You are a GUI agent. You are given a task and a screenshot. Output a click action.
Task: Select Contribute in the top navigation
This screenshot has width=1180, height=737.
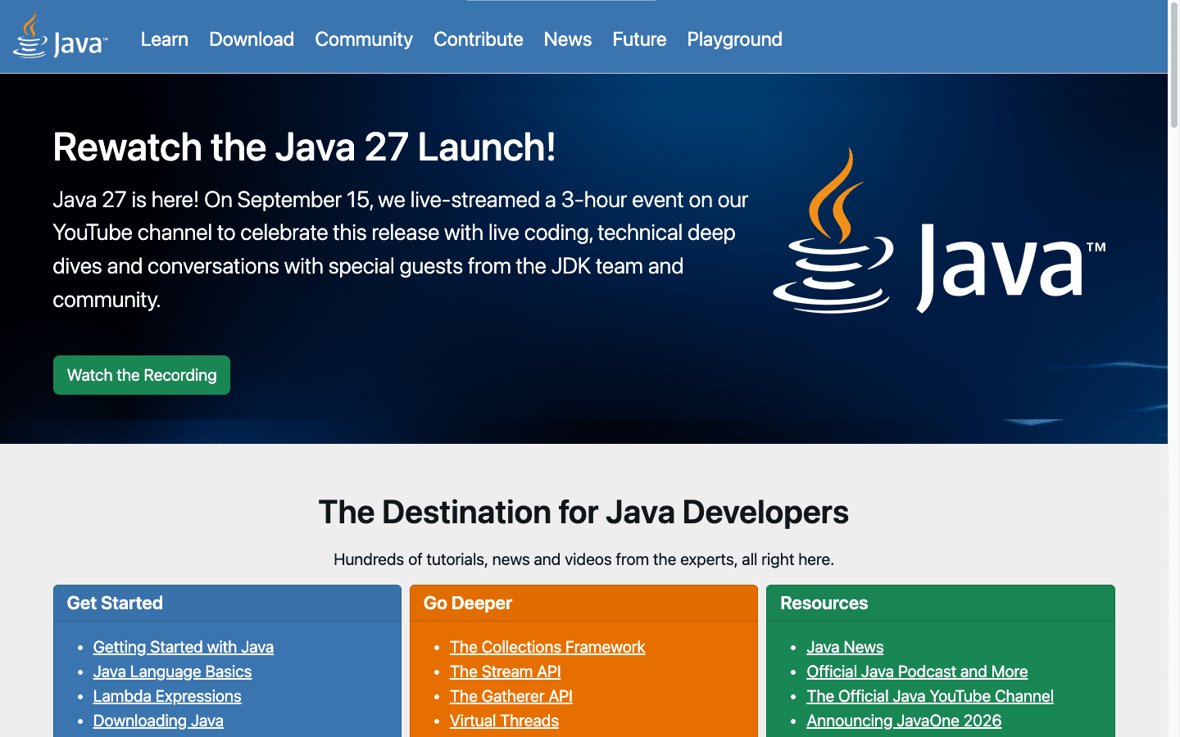pos(479,39)
